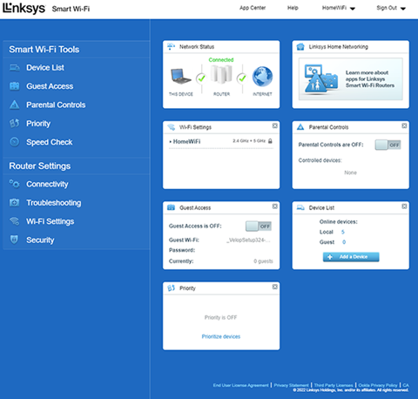Viewport: 418px width, 399px height.
Task: Open Privacy Statement footer link
Action: 291,385
